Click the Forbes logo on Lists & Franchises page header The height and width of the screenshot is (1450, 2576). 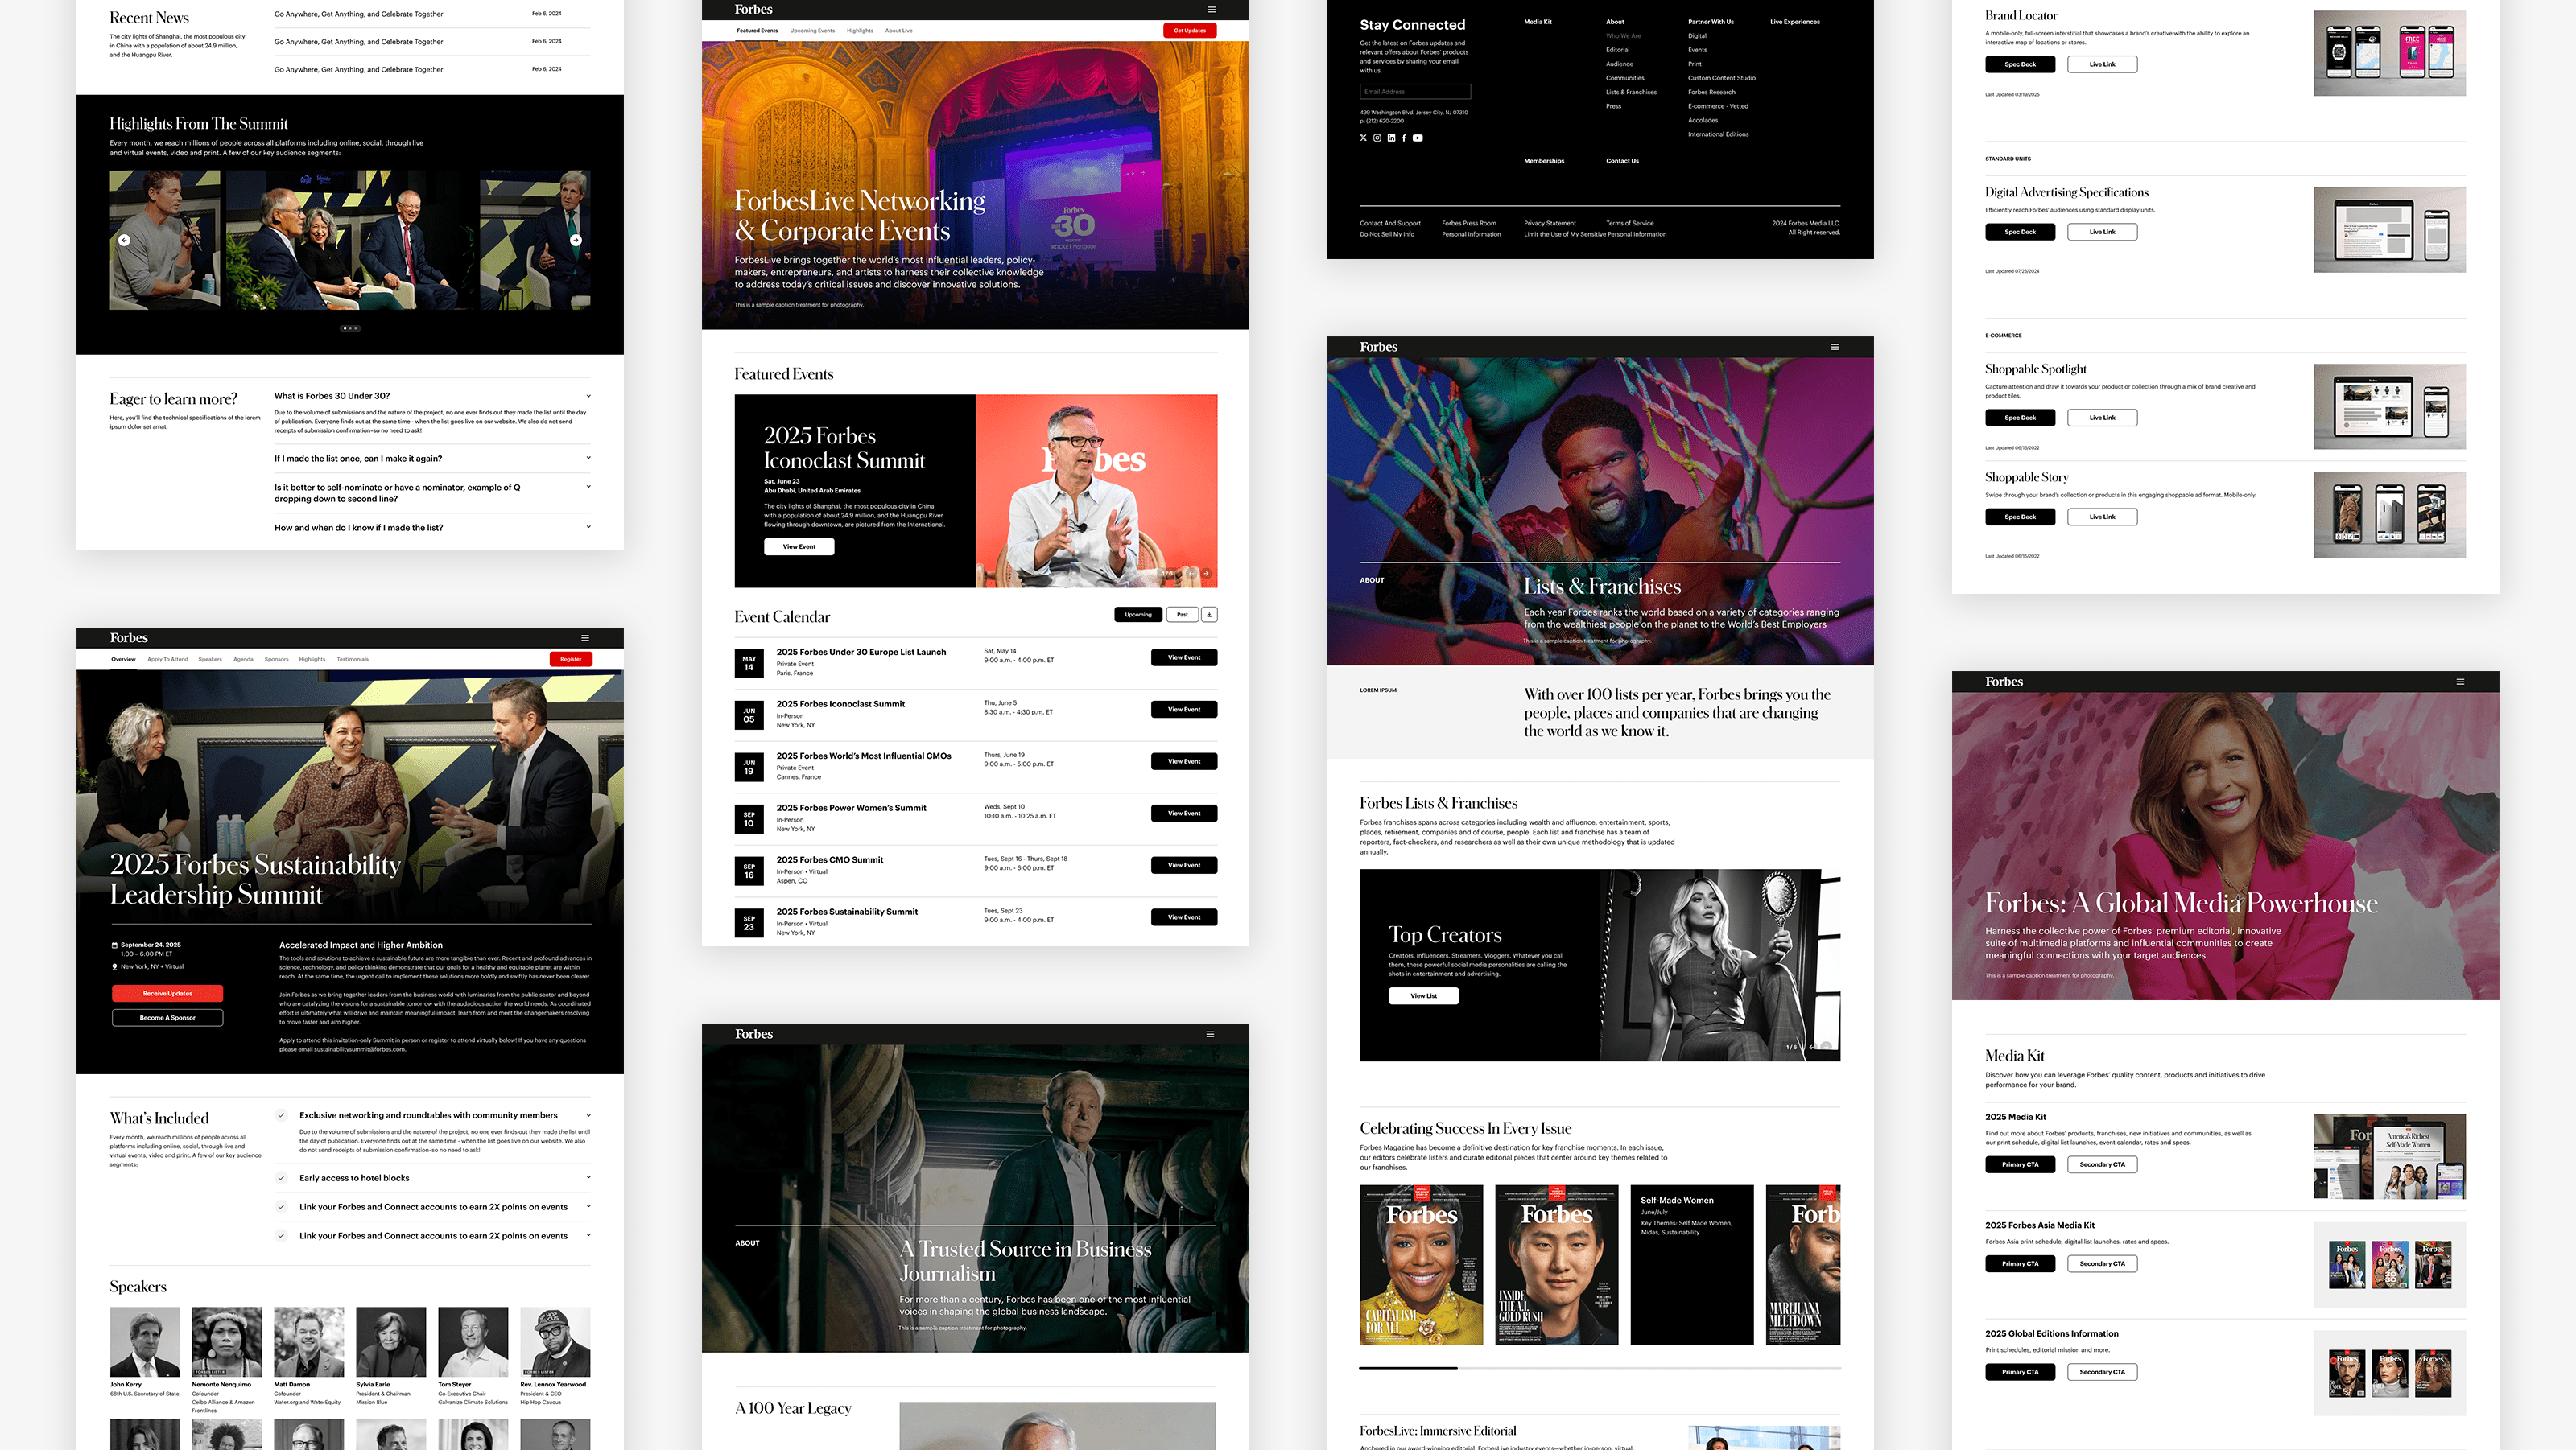(1378, 347)
